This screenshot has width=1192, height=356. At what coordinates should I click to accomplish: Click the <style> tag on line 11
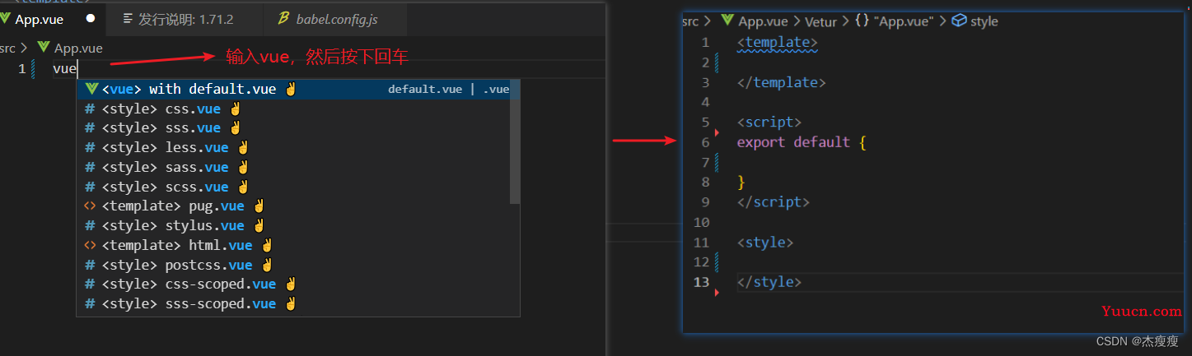[x=765, y=243]
